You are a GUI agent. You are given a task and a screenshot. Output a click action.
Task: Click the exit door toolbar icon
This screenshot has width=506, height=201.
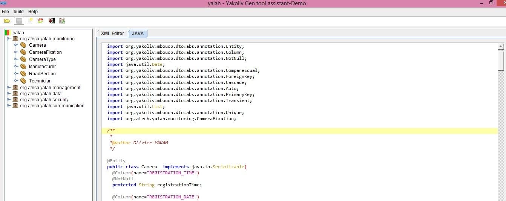[52, 21]
